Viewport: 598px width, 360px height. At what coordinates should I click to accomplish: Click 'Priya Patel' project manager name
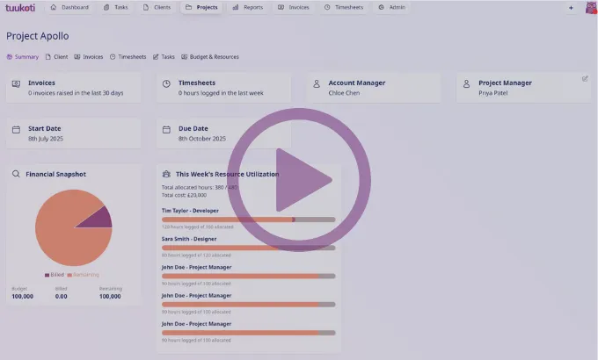[x=492, y=93]
